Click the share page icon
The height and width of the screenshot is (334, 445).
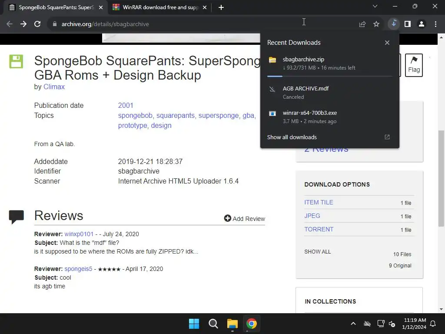tap(362, 24)
